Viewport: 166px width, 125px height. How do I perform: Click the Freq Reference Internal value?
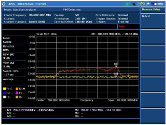point(123,15)
